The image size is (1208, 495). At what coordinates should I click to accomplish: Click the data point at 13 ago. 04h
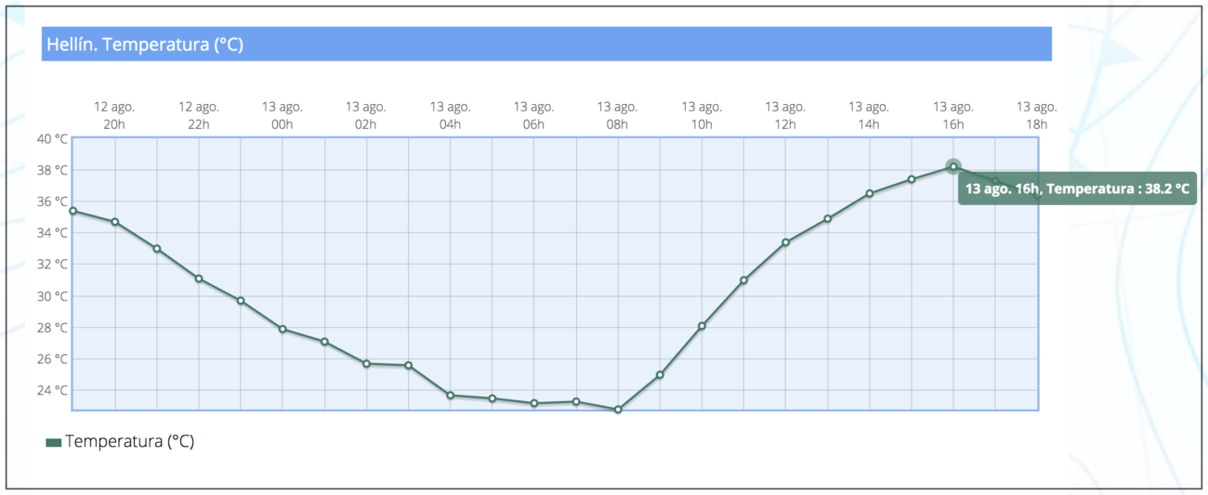tap(451, 396)
